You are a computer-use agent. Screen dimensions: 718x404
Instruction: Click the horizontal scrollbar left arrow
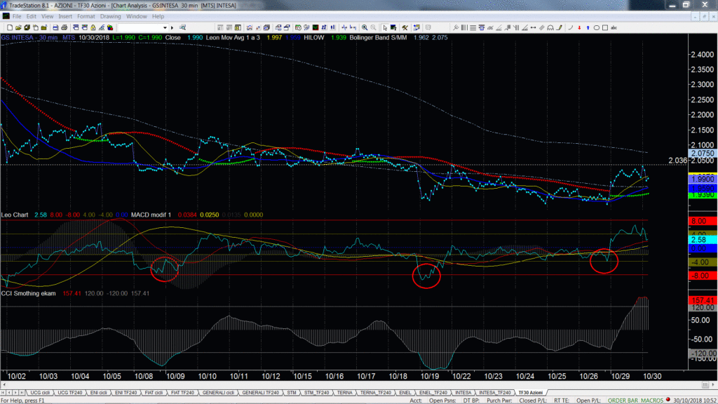4,385
